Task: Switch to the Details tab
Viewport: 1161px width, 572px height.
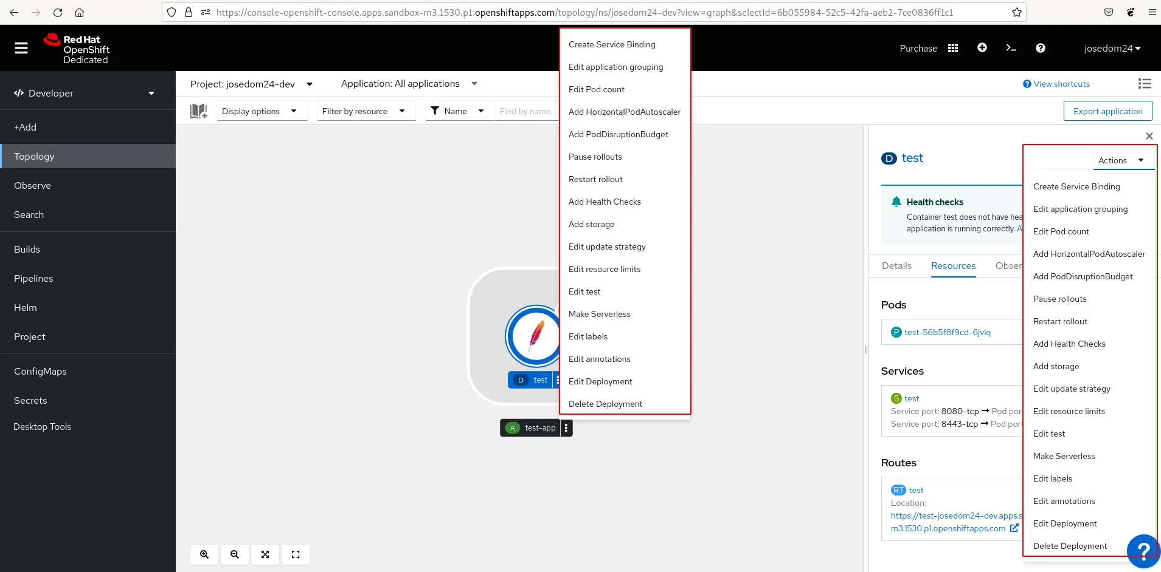Action: [x=896, y=266]
